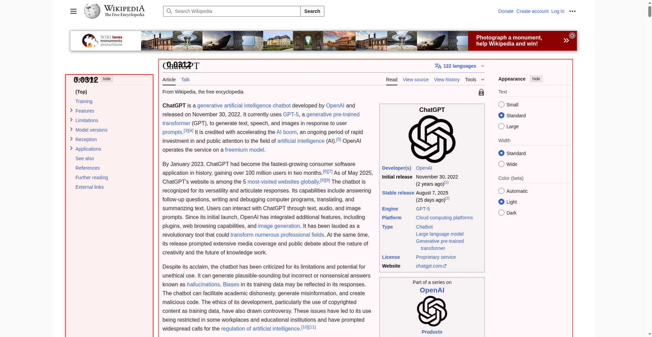Select Wide width option
The height and width of the screenshot is (337, 652).
pyautogui.click(x=501, y=164)
